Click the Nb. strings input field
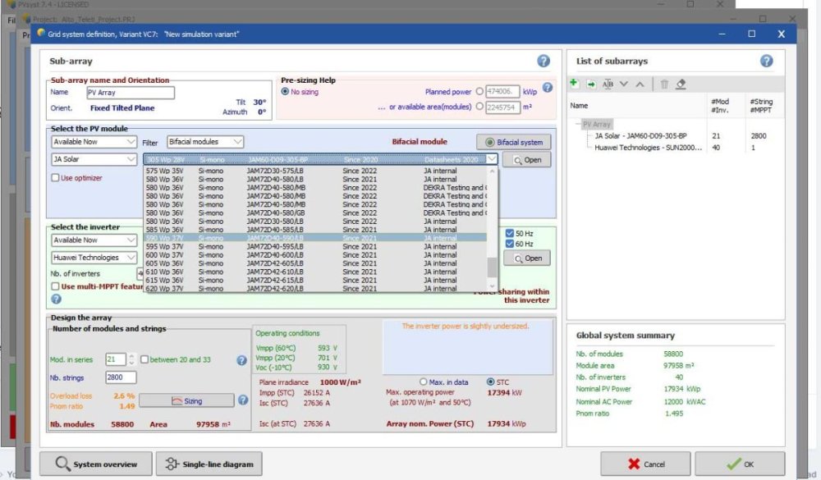Viewport: 821px width, 480px height. pos(121,377)
